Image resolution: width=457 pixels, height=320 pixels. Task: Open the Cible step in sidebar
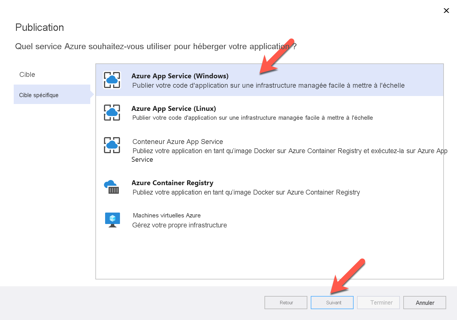coord(27,75)
